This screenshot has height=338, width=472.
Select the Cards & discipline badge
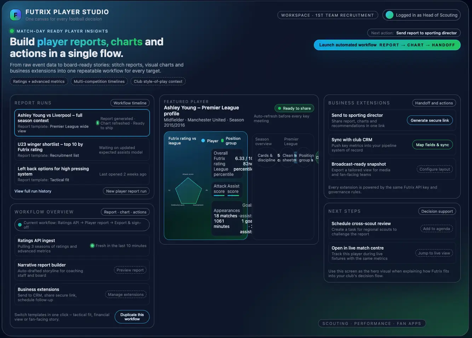tap(266, 158)
